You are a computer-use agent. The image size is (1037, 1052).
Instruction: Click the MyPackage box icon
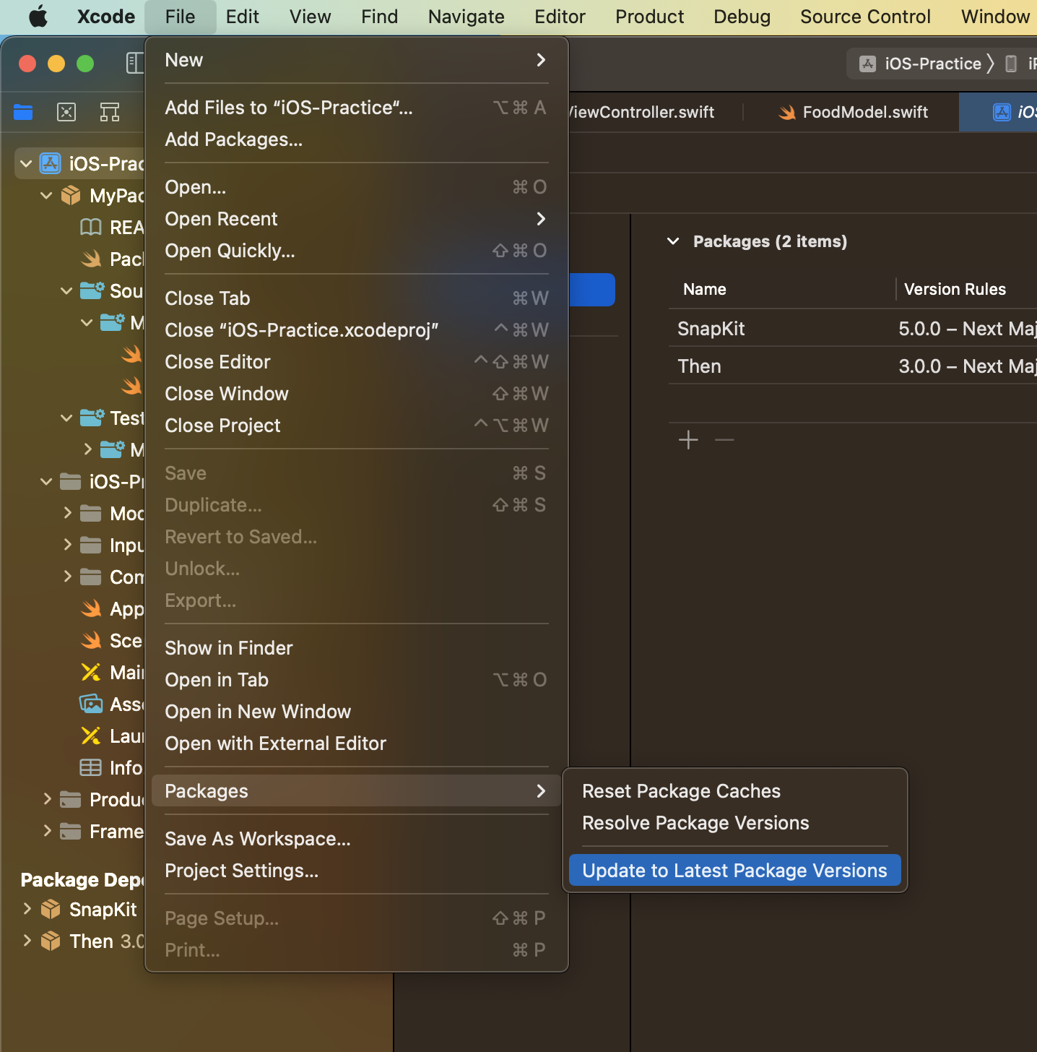71,195
